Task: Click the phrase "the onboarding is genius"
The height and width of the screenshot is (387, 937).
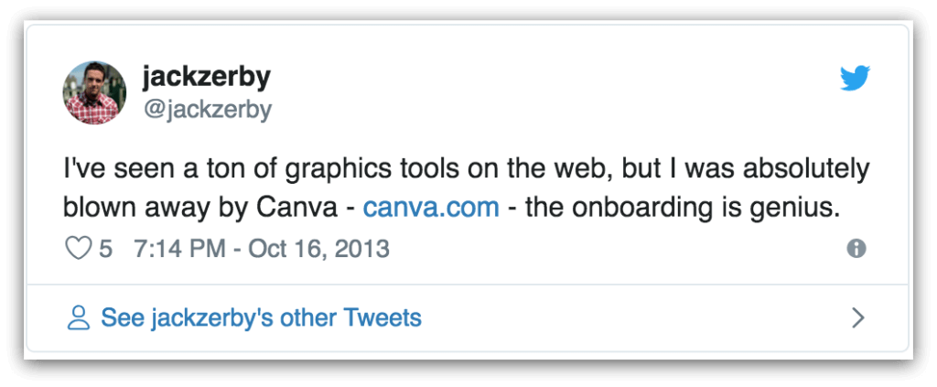Action: pos(674,208)
